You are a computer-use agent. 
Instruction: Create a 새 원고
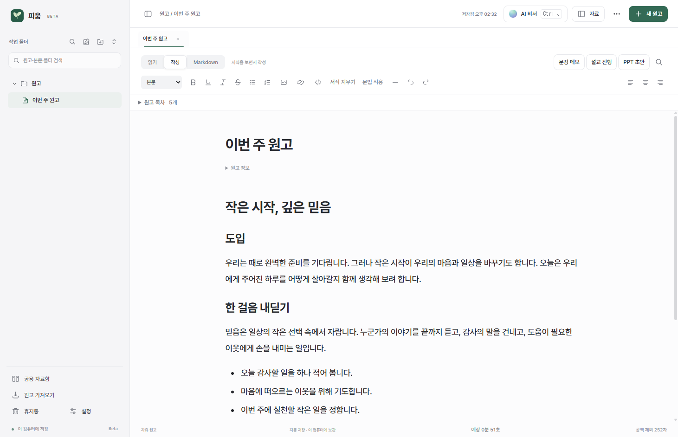click(x=648, y=14)
